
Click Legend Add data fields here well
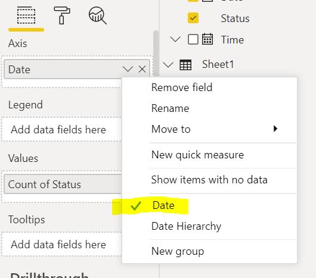(61, 129)
